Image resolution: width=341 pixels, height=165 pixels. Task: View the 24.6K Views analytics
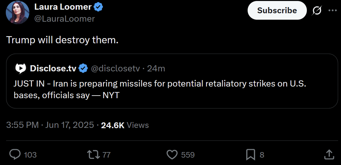[x=125, y=125]
